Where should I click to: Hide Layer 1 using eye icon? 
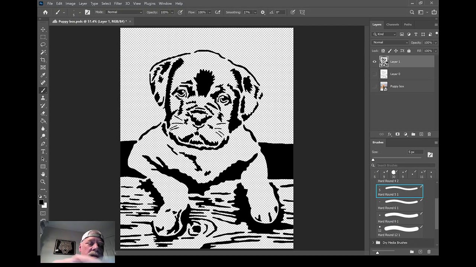[x=374, y=62]
